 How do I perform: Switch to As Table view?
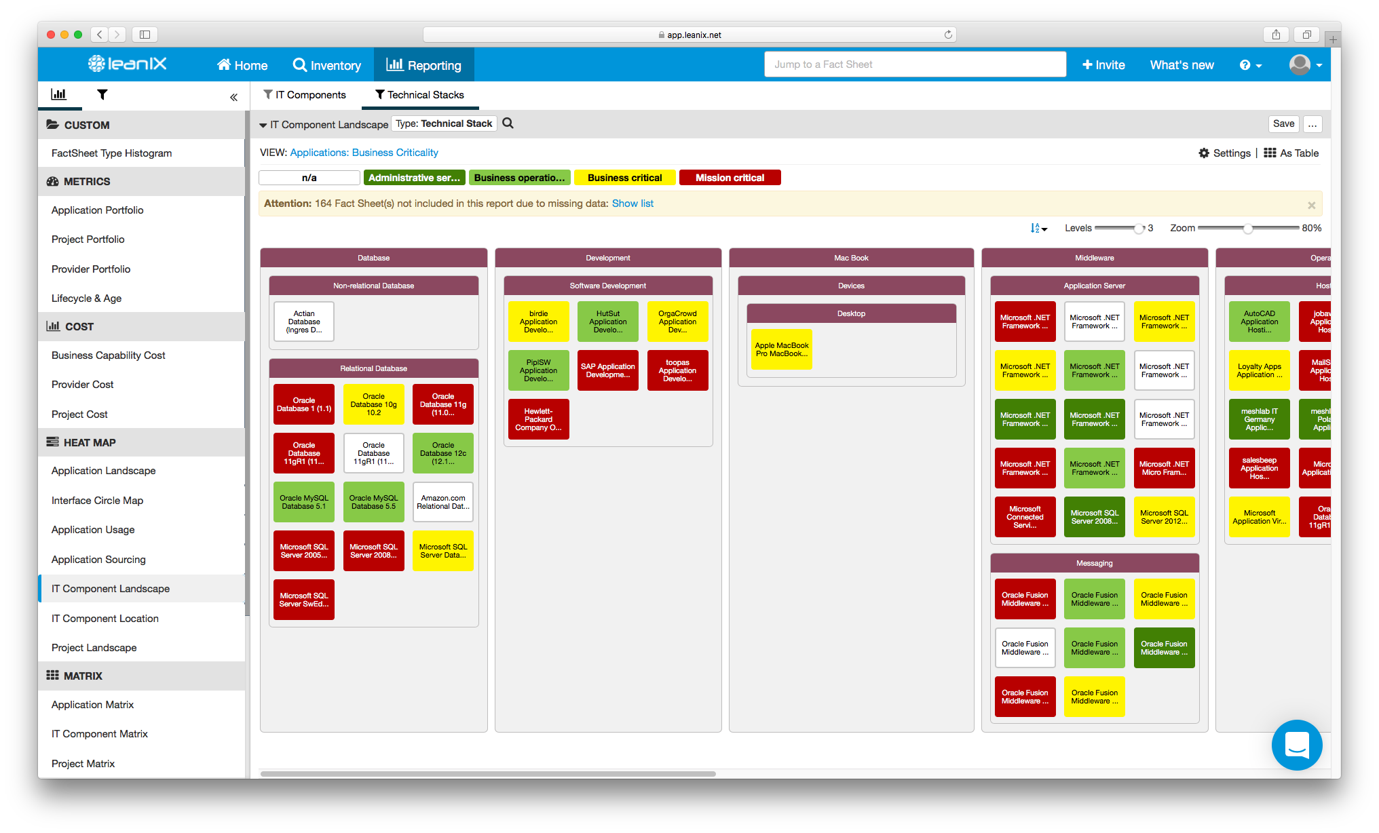(x=1291, y=153)
